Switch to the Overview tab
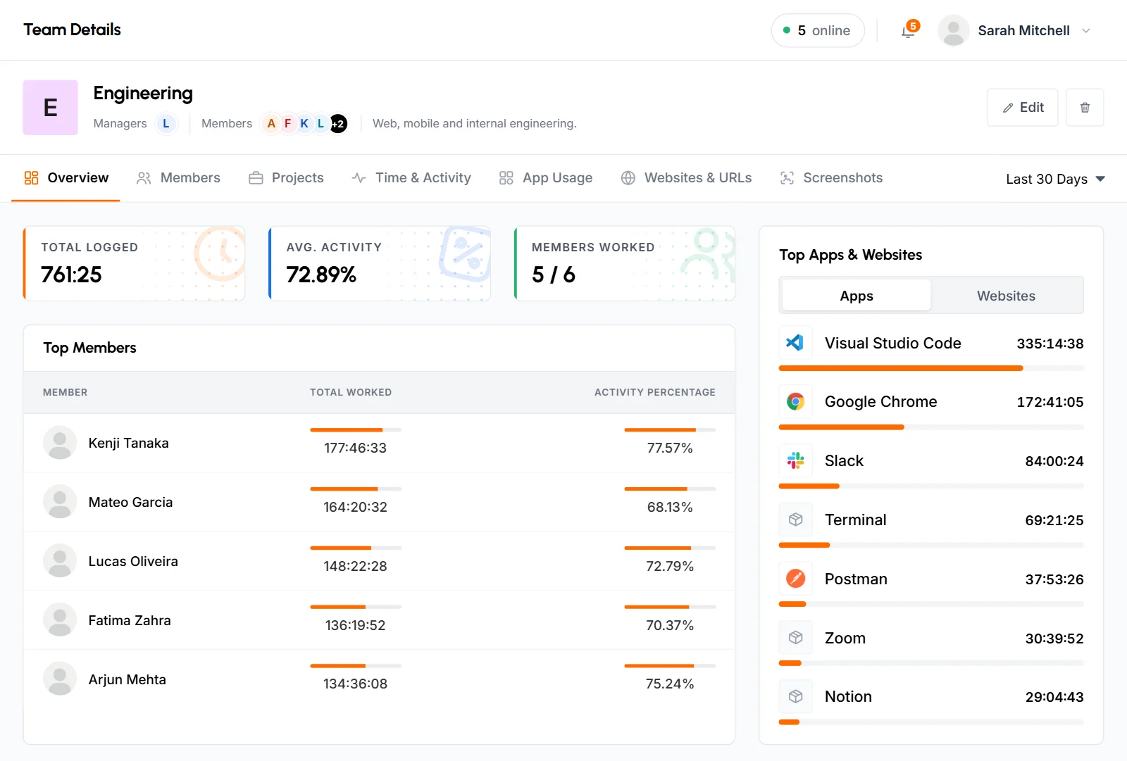This screenshot has width=1127, height=761. pyautogui.click(x=66, y=178)
